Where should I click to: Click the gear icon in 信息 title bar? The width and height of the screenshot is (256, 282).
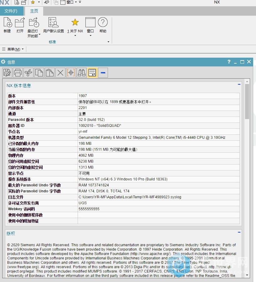click(3, 62)
